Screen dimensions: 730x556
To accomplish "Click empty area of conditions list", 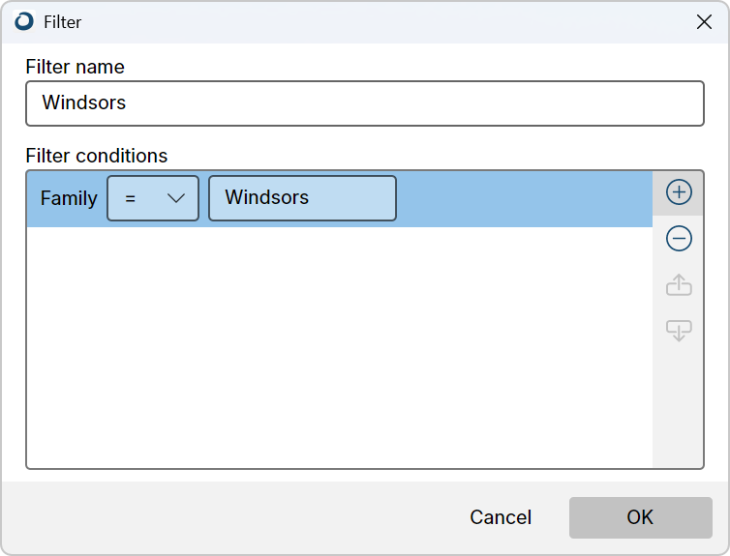I will tap(339, 348).
